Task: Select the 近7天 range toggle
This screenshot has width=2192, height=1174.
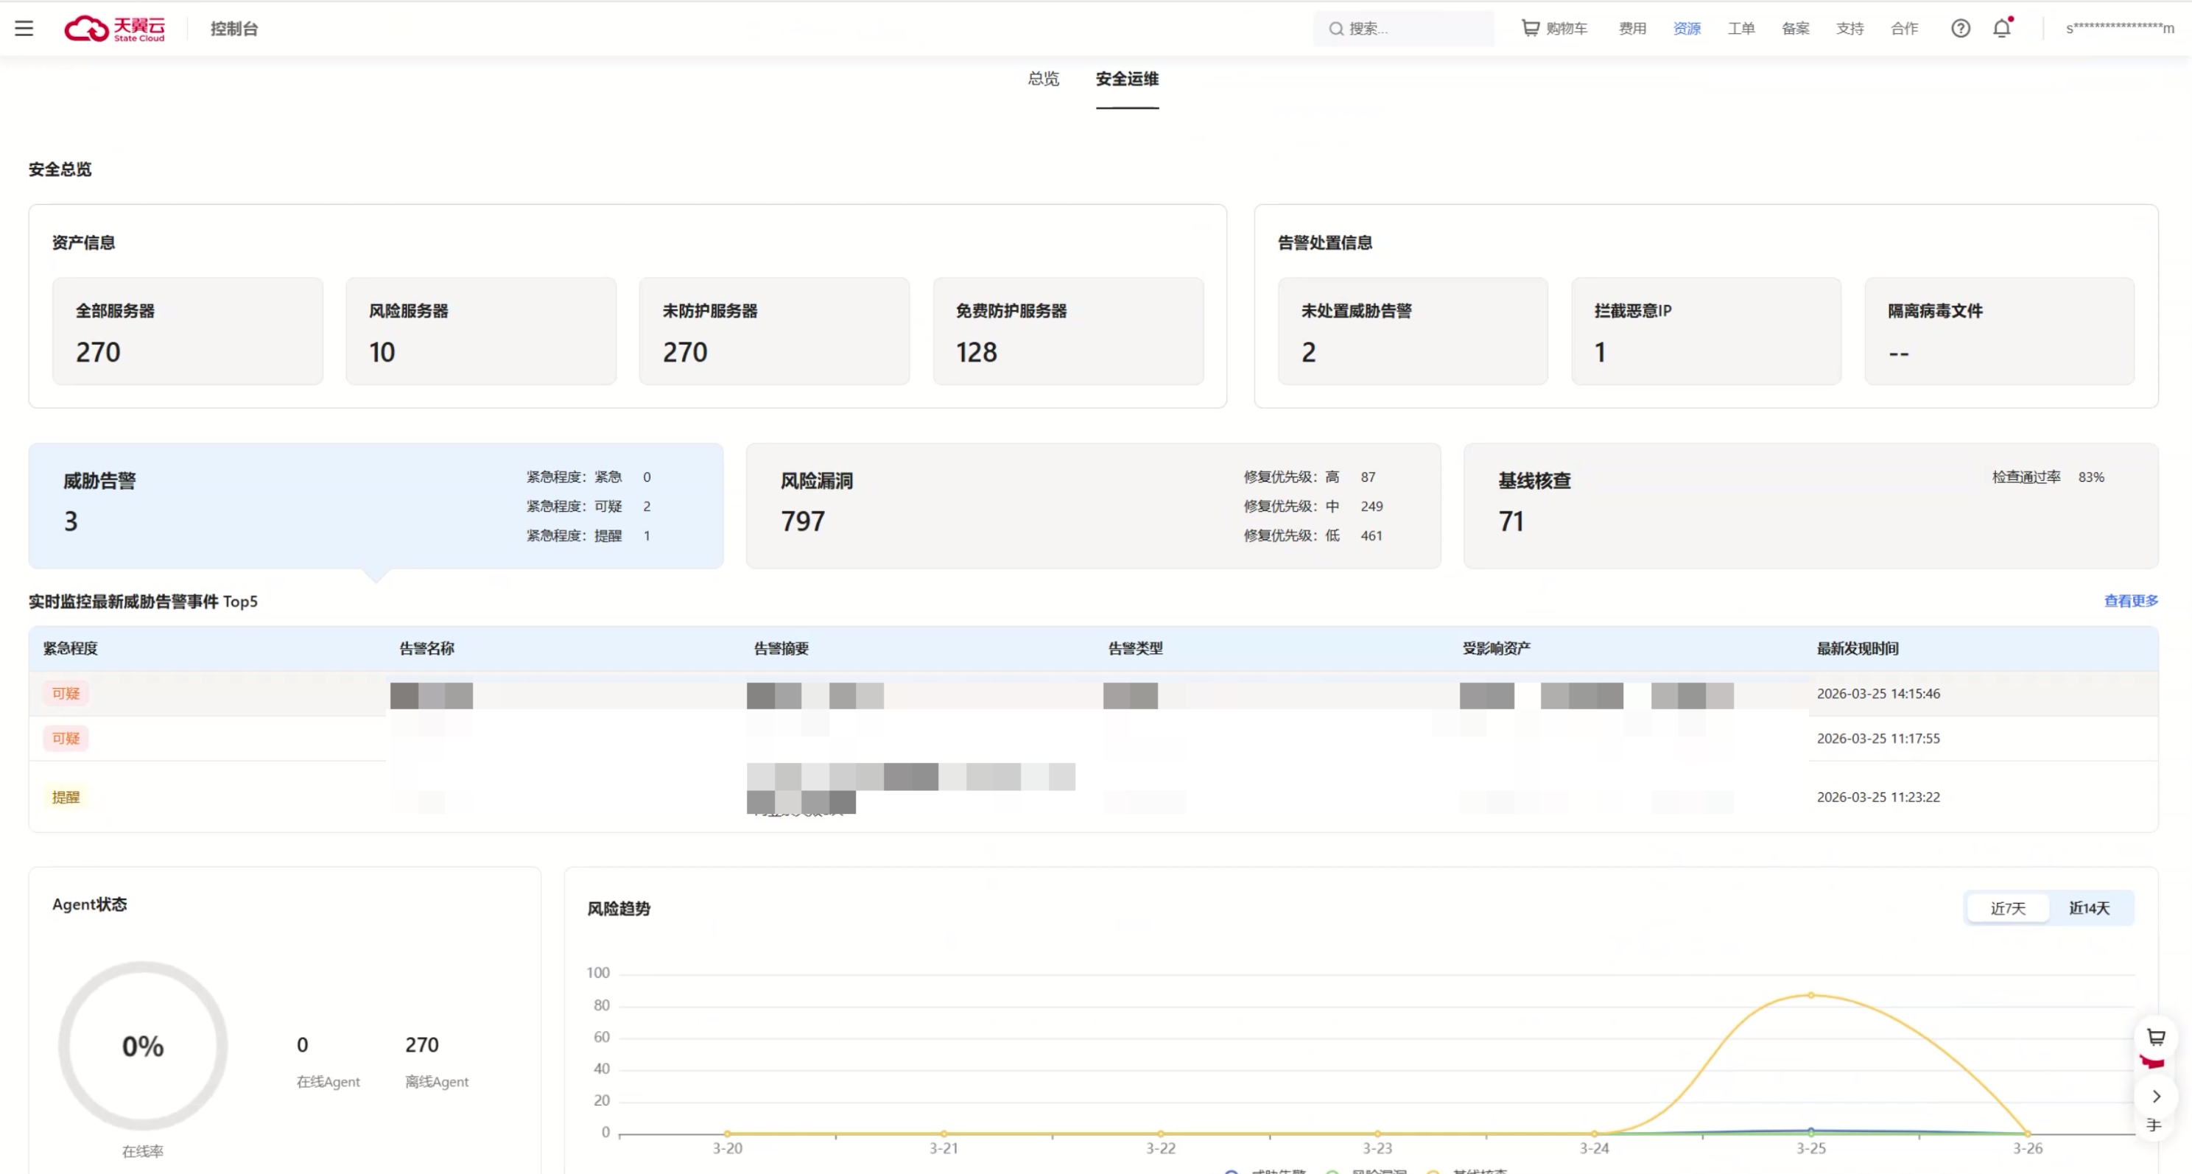Action: click(x=2007, y=907)
